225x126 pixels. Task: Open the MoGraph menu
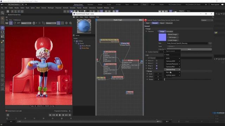coord(51,8)
